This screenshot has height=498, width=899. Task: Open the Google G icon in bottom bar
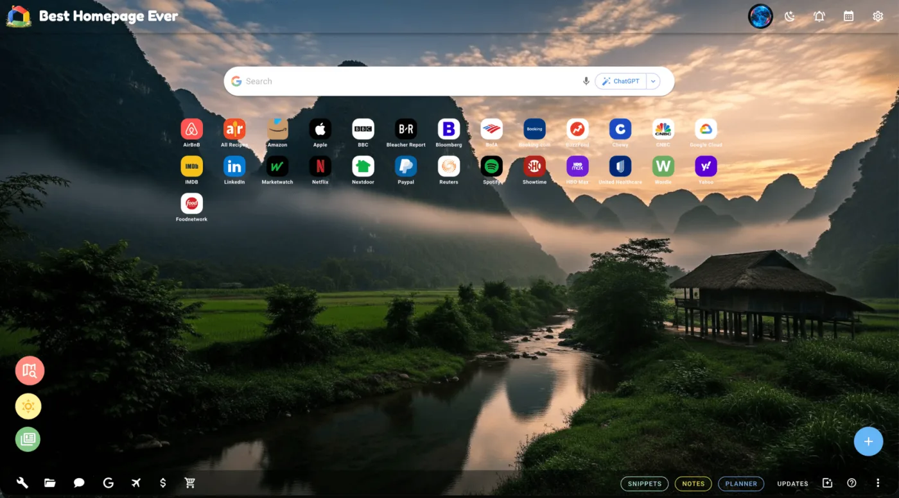(x=108, y=483)
